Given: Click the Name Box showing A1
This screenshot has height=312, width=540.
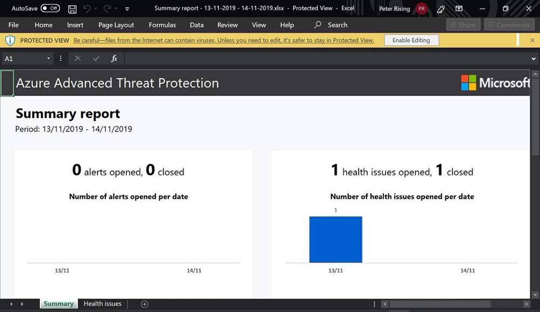Looking at the screenshot, I should coord(23,59).
